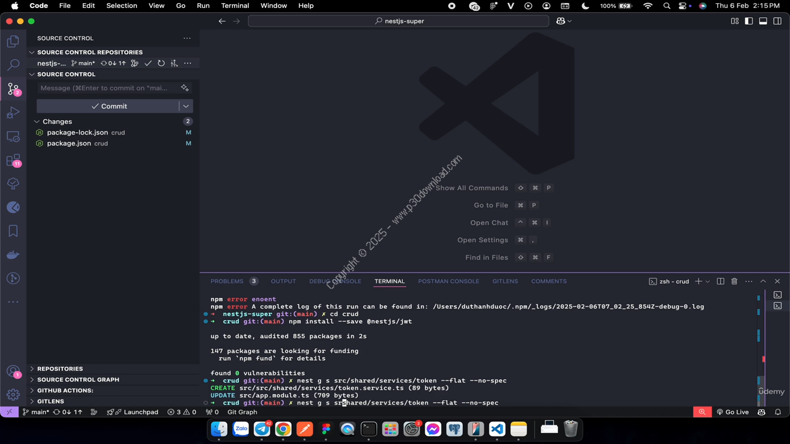Open Spotlight search in macOS menu bar
Viewport: 790px width, 444px height.
tap(667, 6)
